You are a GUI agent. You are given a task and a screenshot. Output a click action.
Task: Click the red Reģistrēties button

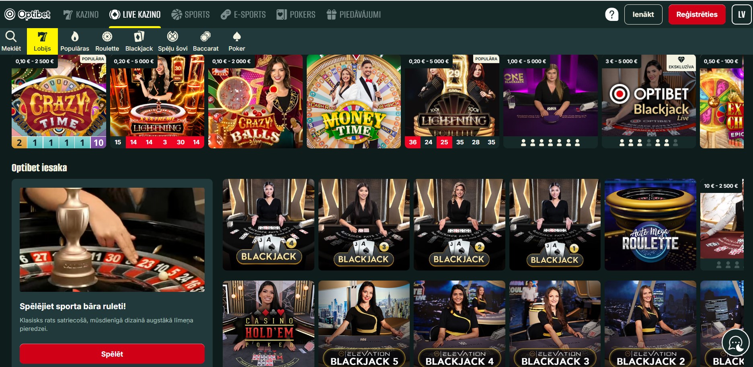(x=697, y=14)
